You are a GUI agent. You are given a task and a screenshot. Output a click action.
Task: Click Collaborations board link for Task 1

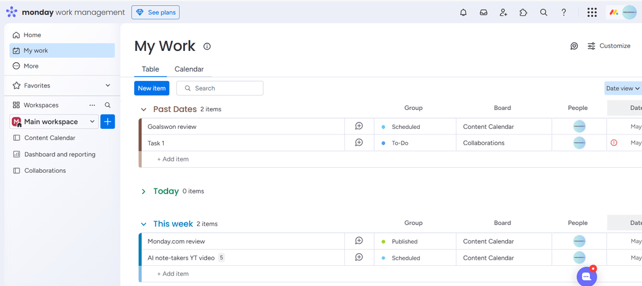coord(483,143)
